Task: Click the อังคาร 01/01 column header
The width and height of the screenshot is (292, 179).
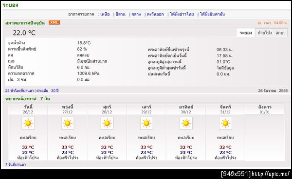Action: (265, 109)
